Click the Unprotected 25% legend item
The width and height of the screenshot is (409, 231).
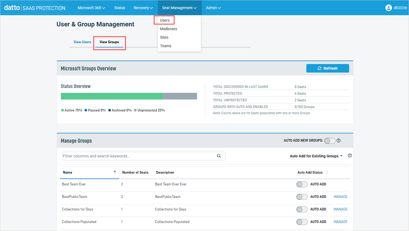[x=149, y=110]
